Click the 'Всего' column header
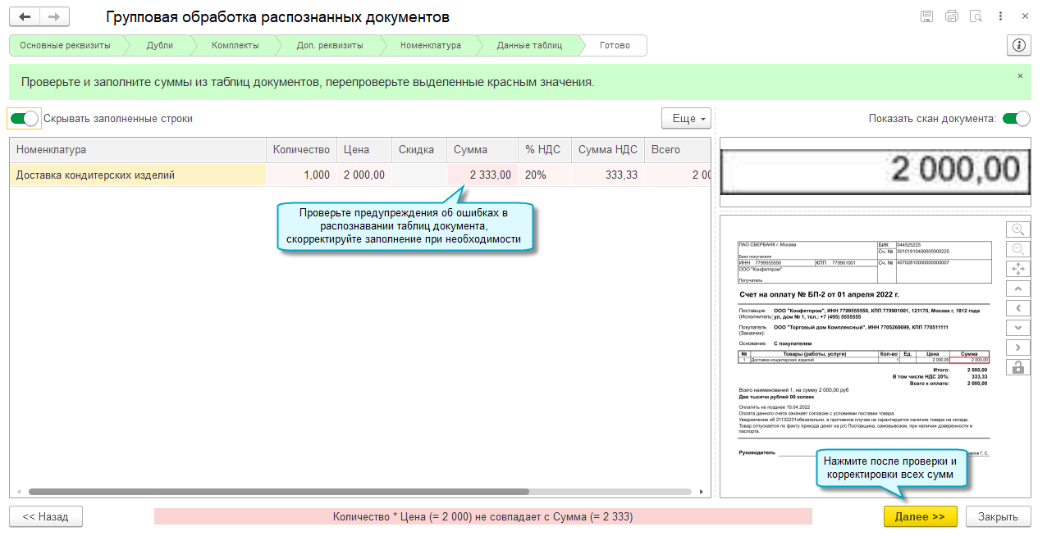 pyautogui.click(x=677, y=150)
